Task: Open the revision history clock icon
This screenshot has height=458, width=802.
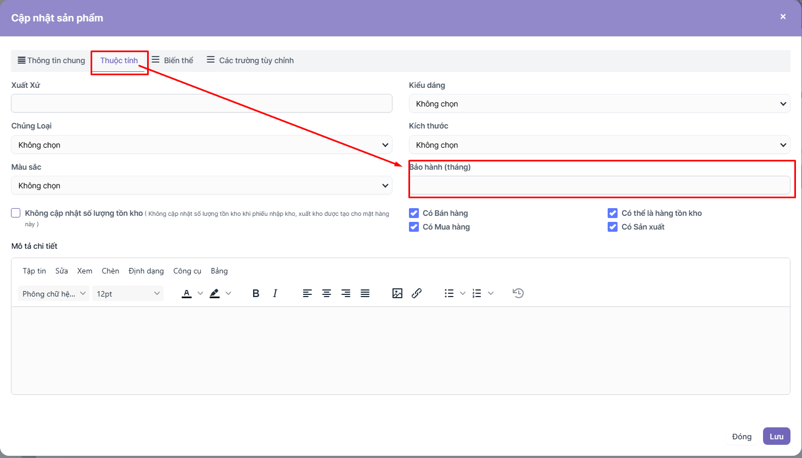Action: (x=518, y=293)
